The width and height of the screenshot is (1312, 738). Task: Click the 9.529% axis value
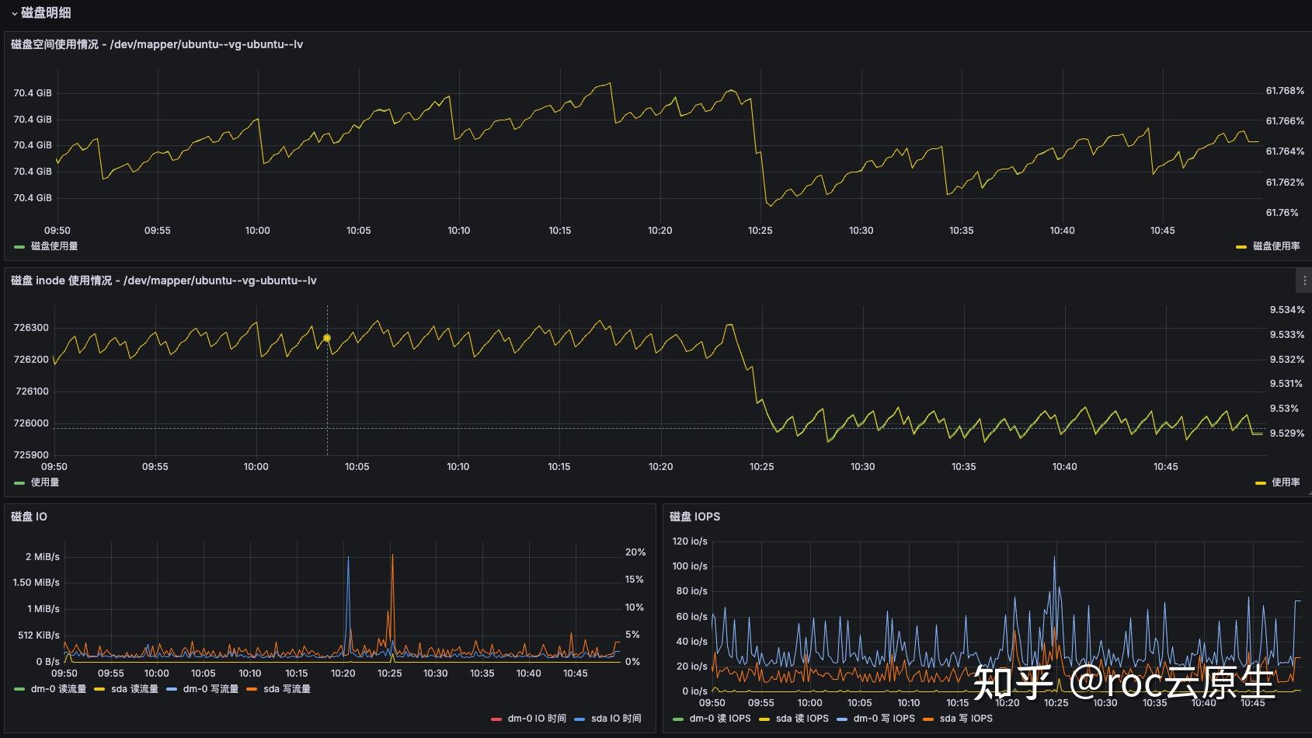1287,433
